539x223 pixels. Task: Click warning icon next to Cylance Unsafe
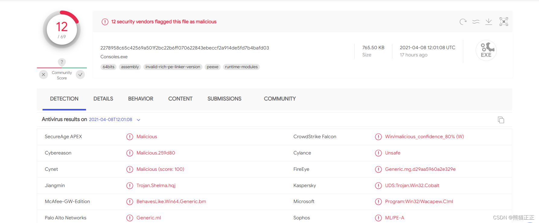coord(378,153)
